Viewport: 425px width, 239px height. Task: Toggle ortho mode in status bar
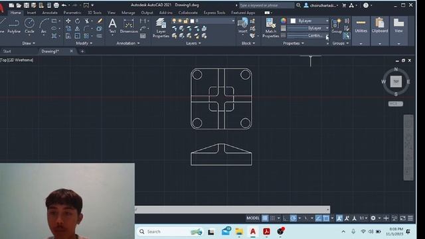pyautogui.click(x=285, y=218)
